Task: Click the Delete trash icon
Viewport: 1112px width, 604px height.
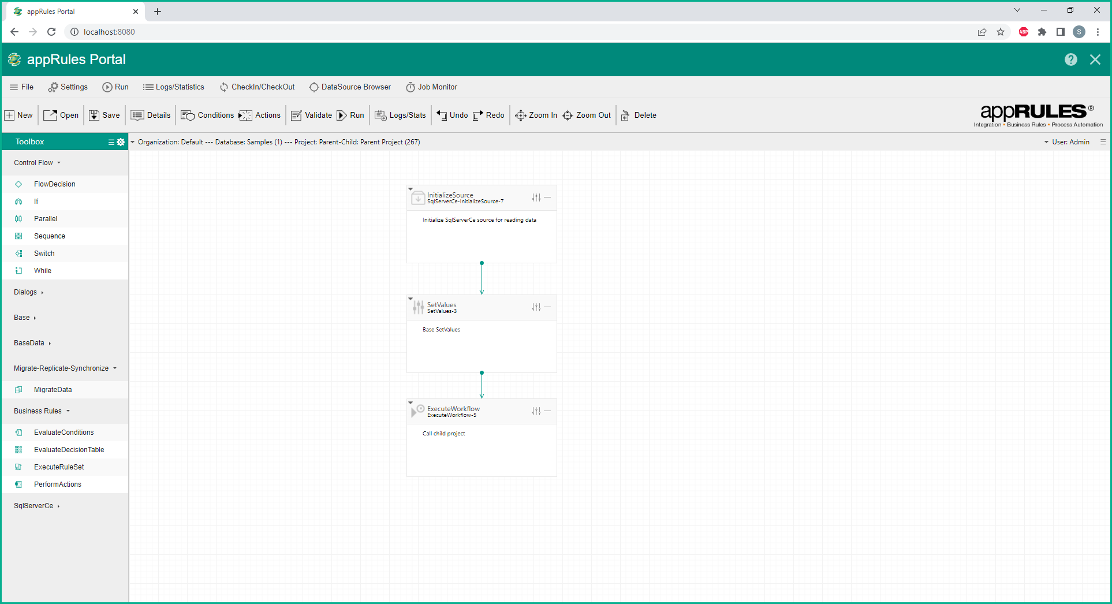Action: pyautogui.click(x=625, y=115)
